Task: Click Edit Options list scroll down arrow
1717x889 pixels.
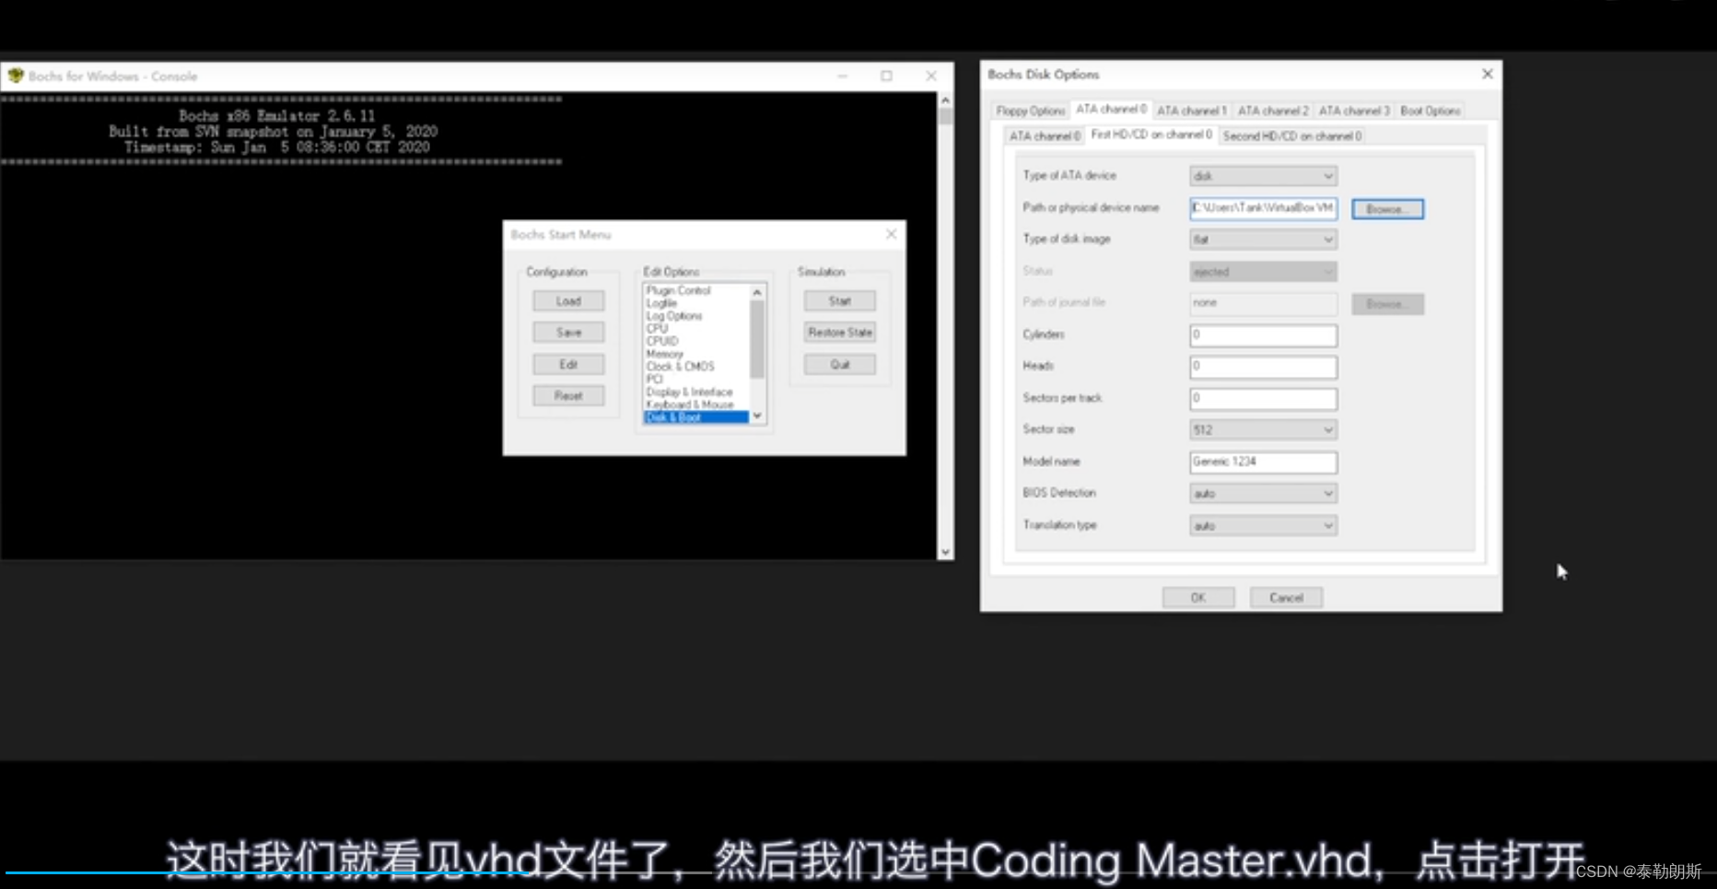Action: pyautogui.click(x=757, y=416)
